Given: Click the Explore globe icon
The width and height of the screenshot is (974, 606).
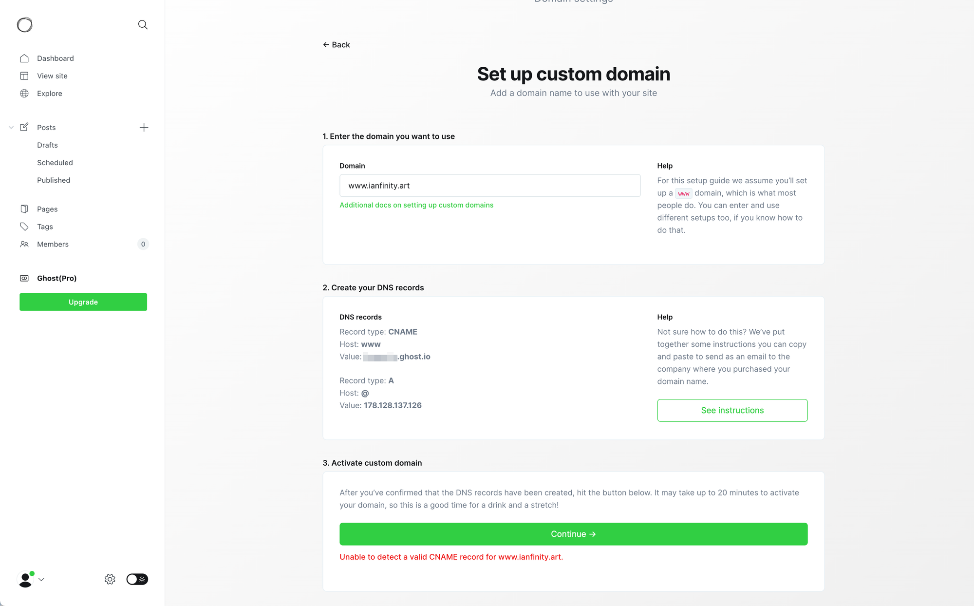Looking at the screenshot, I should (x=24, y=94).
